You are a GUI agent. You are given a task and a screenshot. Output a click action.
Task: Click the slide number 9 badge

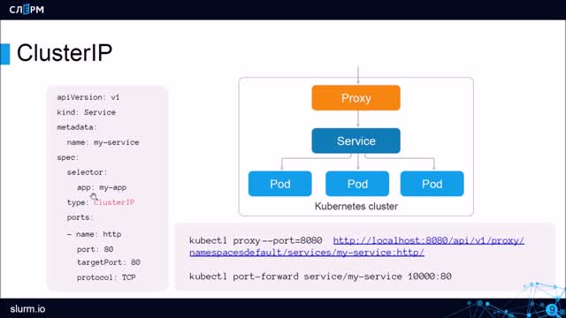pyautogui.click(x=552, y=310)
